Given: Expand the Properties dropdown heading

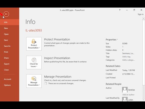Looking at the screenshot, I should pyautogui.click(x=112, y=40).
